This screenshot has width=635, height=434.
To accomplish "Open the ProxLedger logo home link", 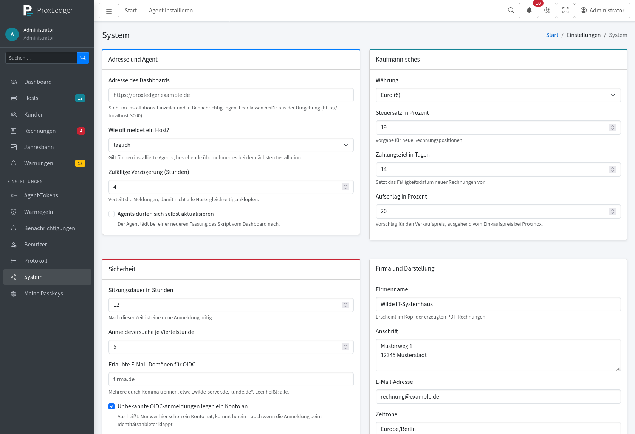I will [48, 10].
